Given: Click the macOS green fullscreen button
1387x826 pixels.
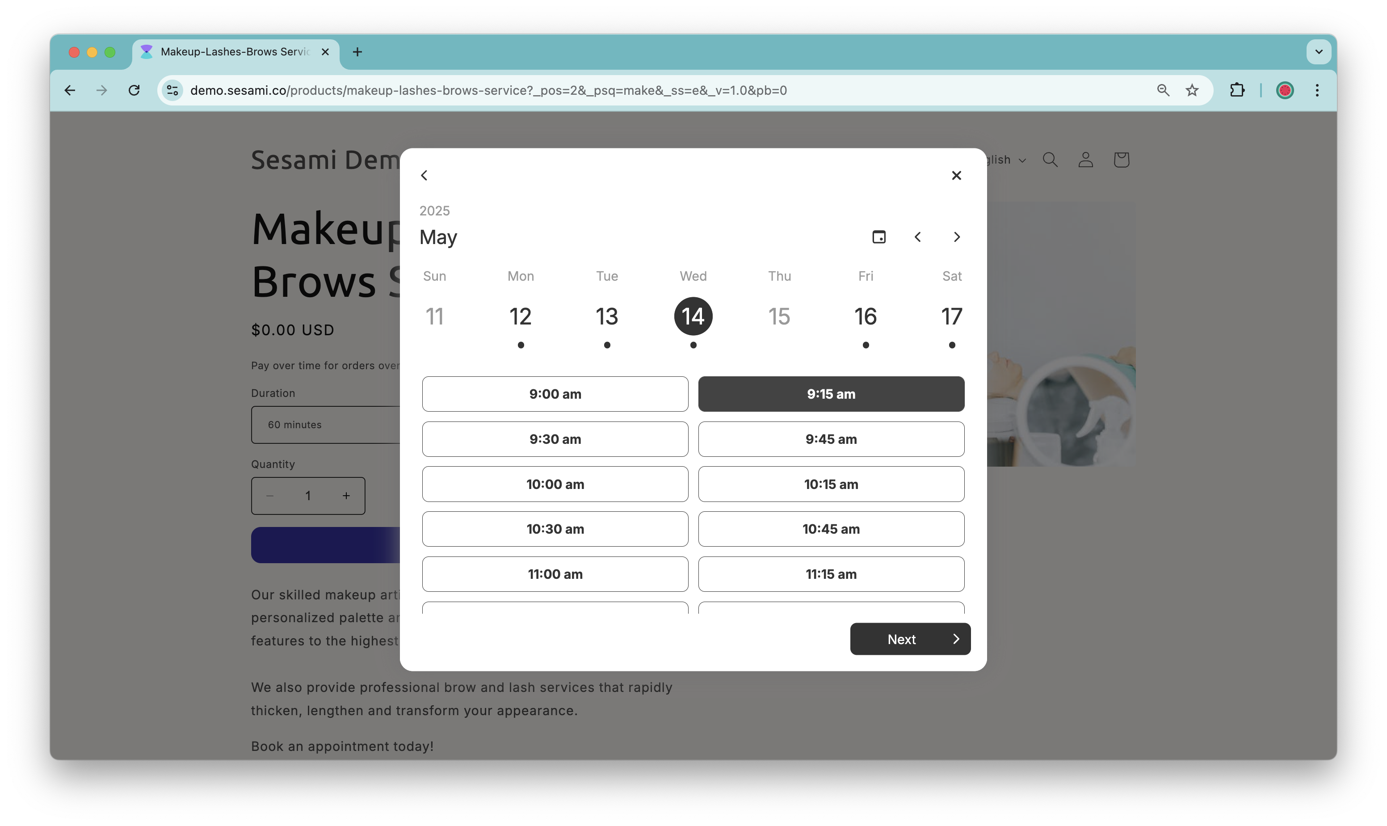Looking at the screenshot, I should point(109,52).
